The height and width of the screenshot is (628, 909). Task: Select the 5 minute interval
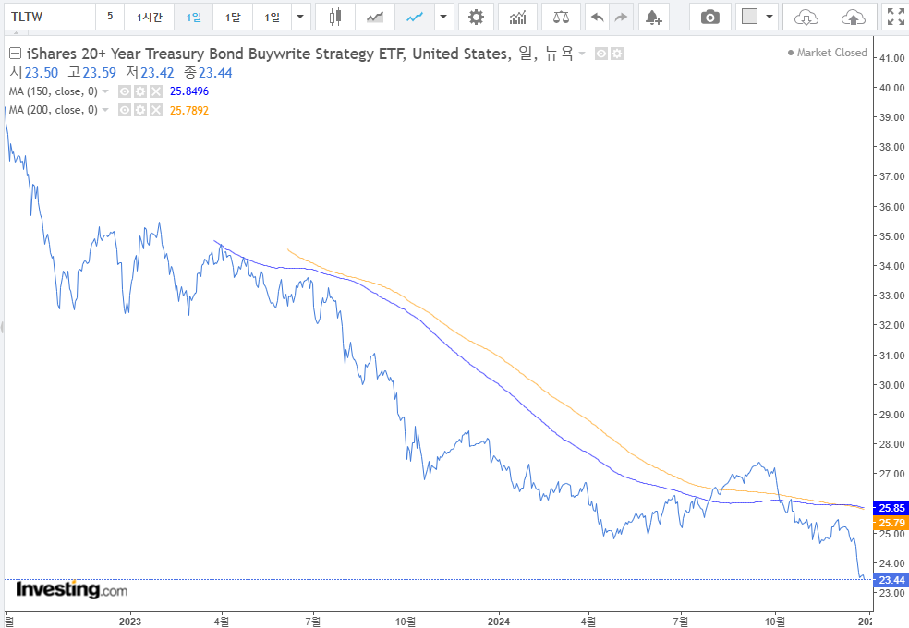click(110, 17)
